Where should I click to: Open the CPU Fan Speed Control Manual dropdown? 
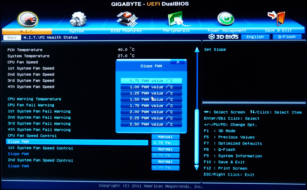[165, 137]
